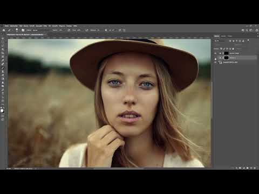Toggle airbrush build-up mode

[87, 30]
